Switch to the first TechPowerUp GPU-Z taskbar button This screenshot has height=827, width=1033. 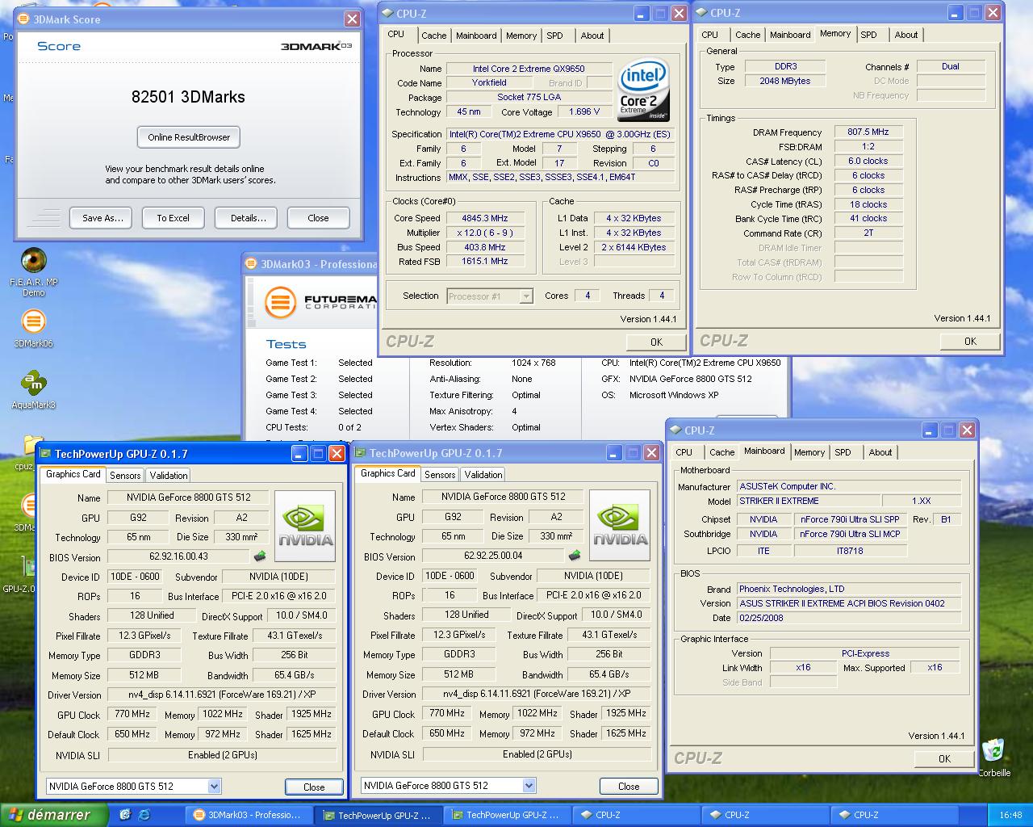click(x=378, y=815)
